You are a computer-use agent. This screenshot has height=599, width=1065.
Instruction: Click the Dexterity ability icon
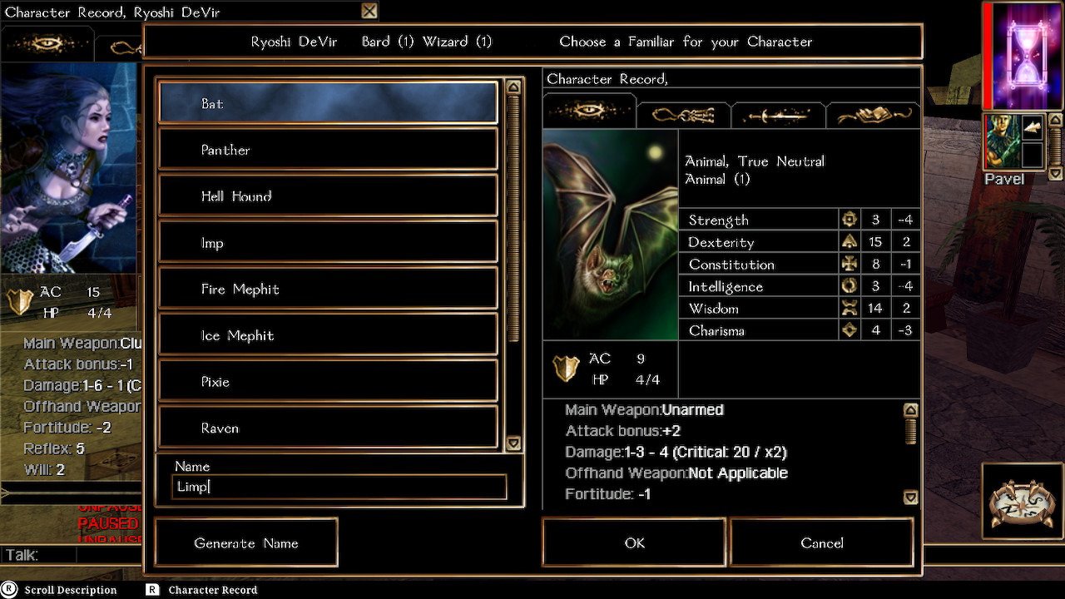point(850,242)
